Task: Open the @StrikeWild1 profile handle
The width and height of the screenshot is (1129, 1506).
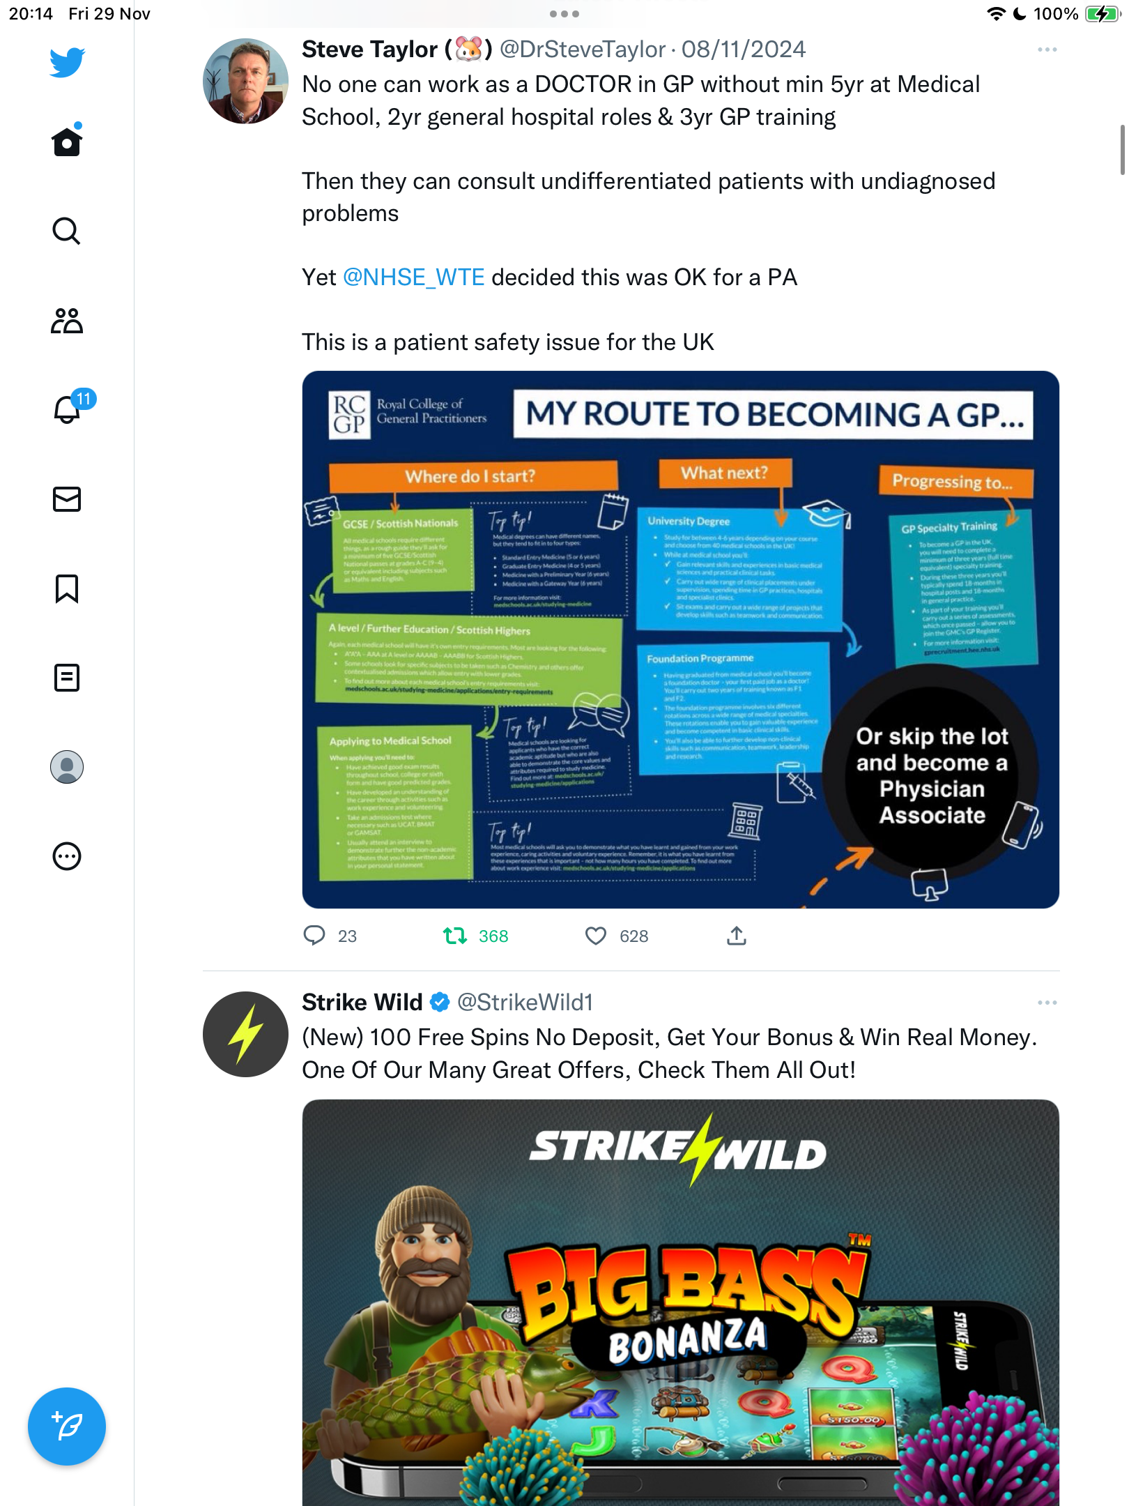Action: [525, 1003]
